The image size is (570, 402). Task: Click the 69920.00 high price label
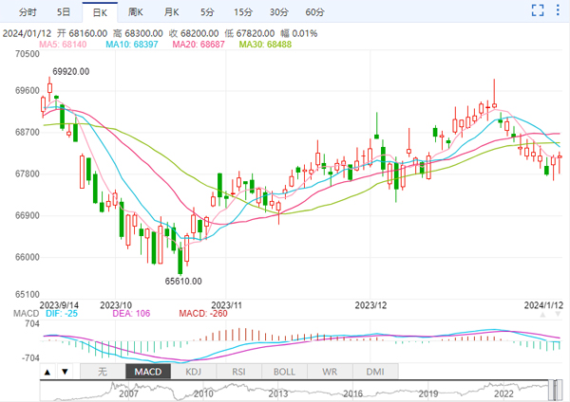[71, 71]
